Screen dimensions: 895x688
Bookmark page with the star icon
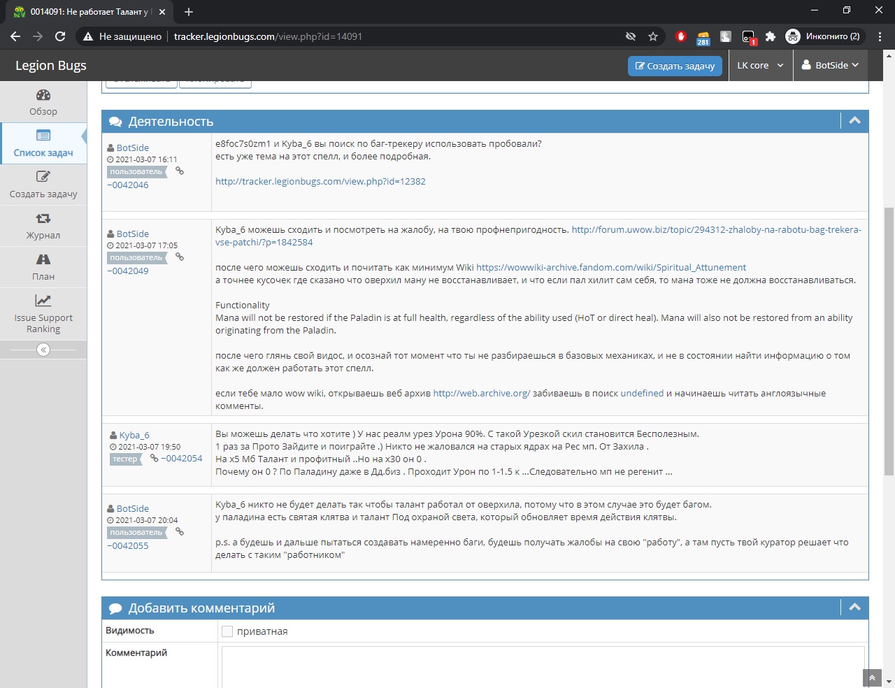[x=653, y=36]
